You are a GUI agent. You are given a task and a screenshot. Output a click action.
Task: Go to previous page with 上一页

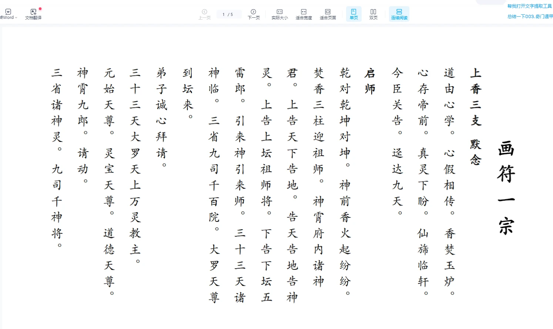tap(204, 14)
